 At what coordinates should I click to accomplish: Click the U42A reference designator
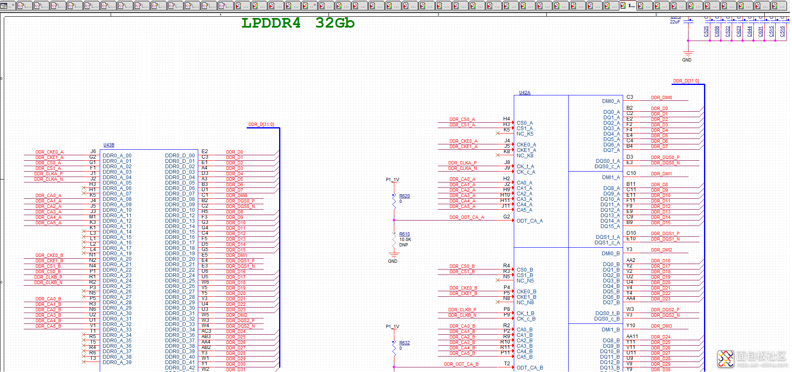click(525, 92)
